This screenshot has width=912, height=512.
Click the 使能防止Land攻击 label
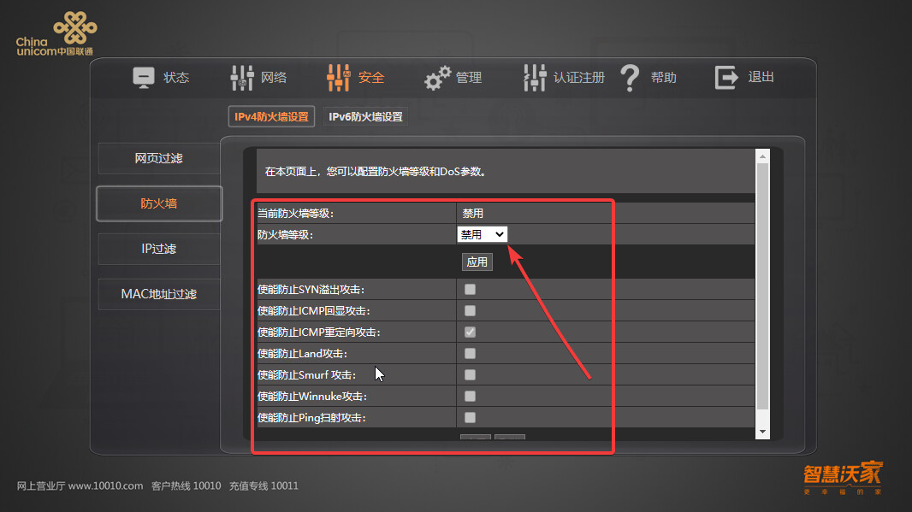click(x=303, y=353)
